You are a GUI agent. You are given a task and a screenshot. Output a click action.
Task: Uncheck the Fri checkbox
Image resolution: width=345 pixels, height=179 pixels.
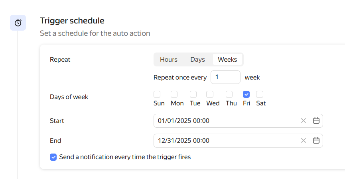point(246,94)
